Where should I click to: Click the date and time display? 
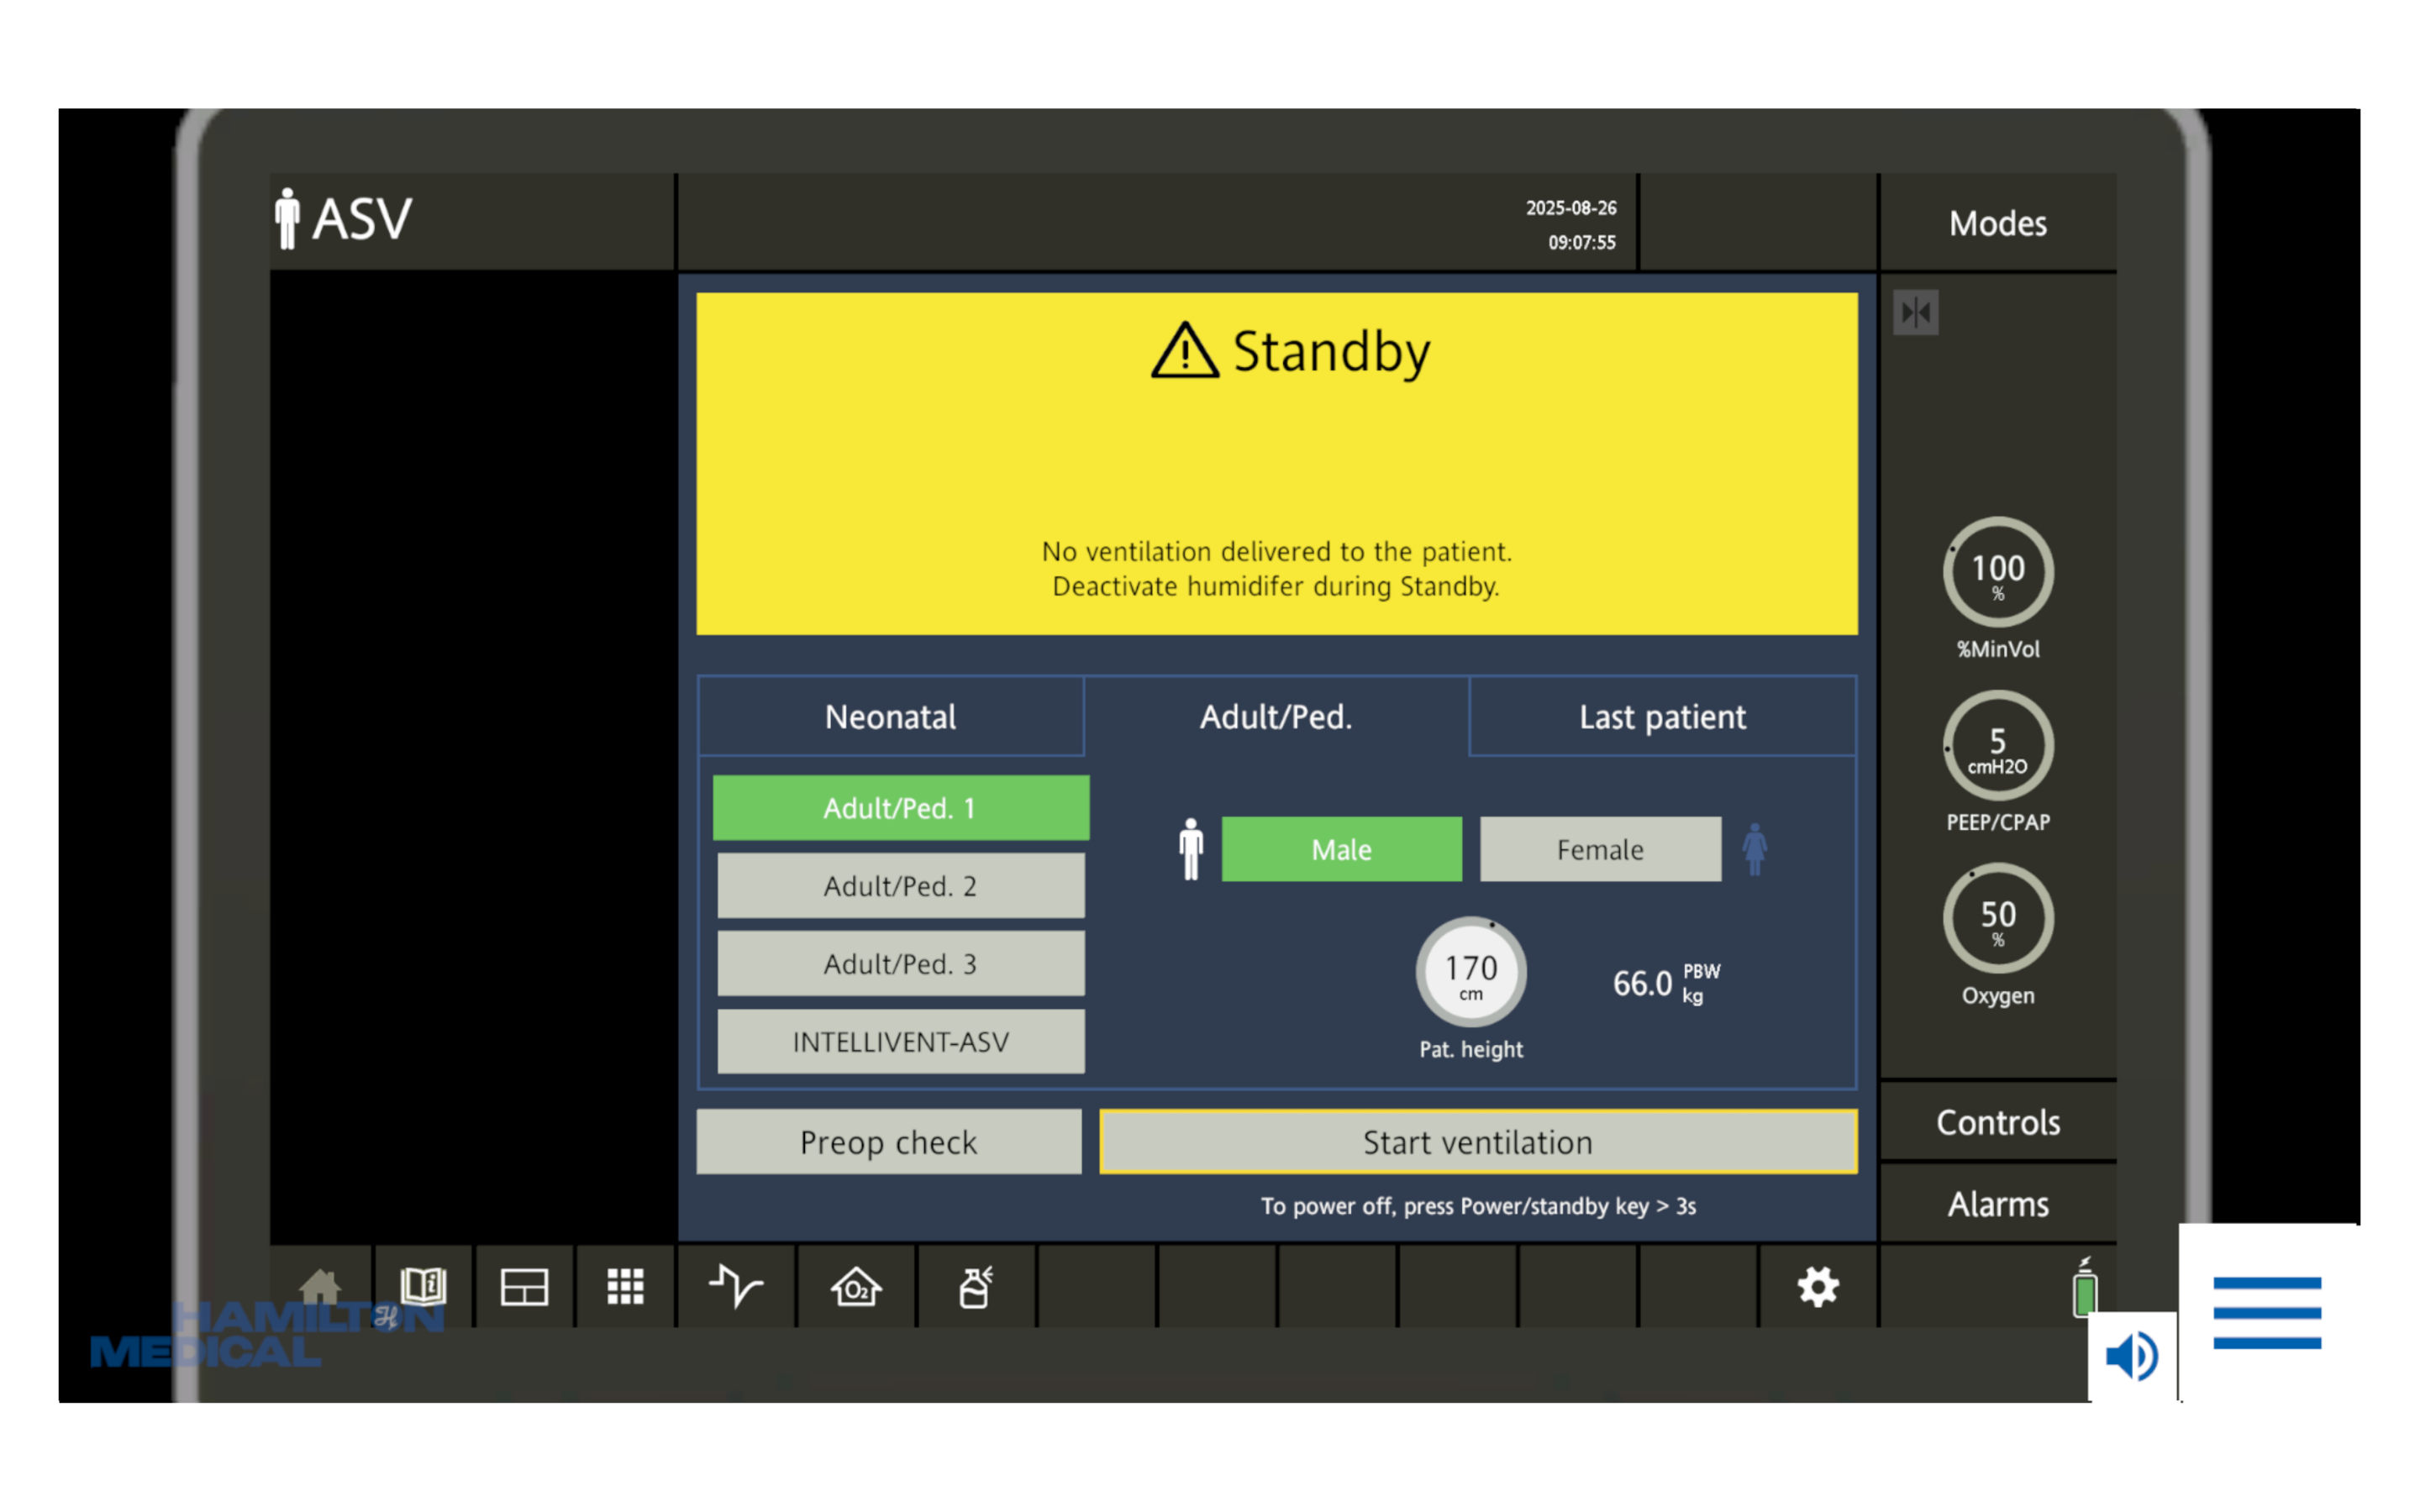click(1571, 225)
